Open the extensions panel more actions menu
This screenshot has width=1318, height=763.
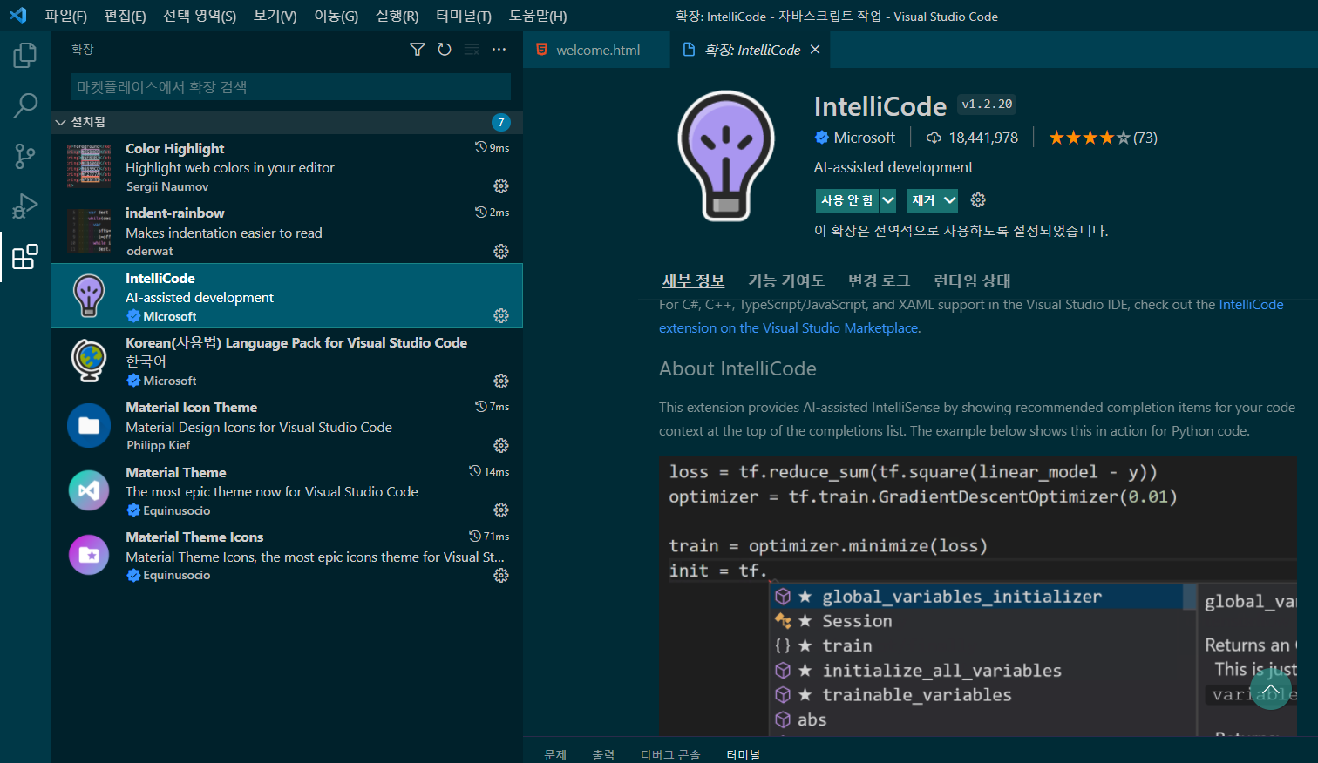click(499, 50)
